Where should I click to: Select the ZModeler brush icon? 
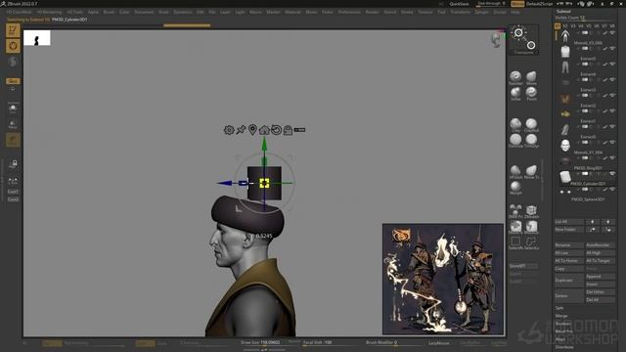[x=531, y=211]
